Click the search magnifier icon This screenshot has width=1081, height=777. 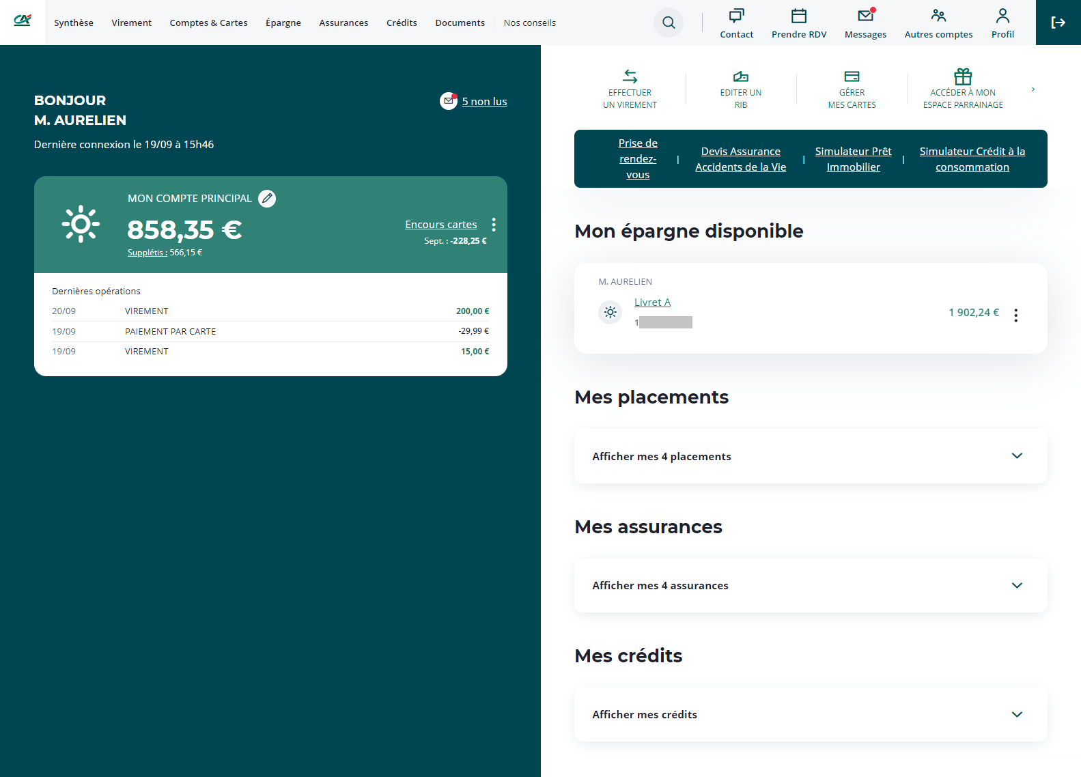click(x=669, y=23)
